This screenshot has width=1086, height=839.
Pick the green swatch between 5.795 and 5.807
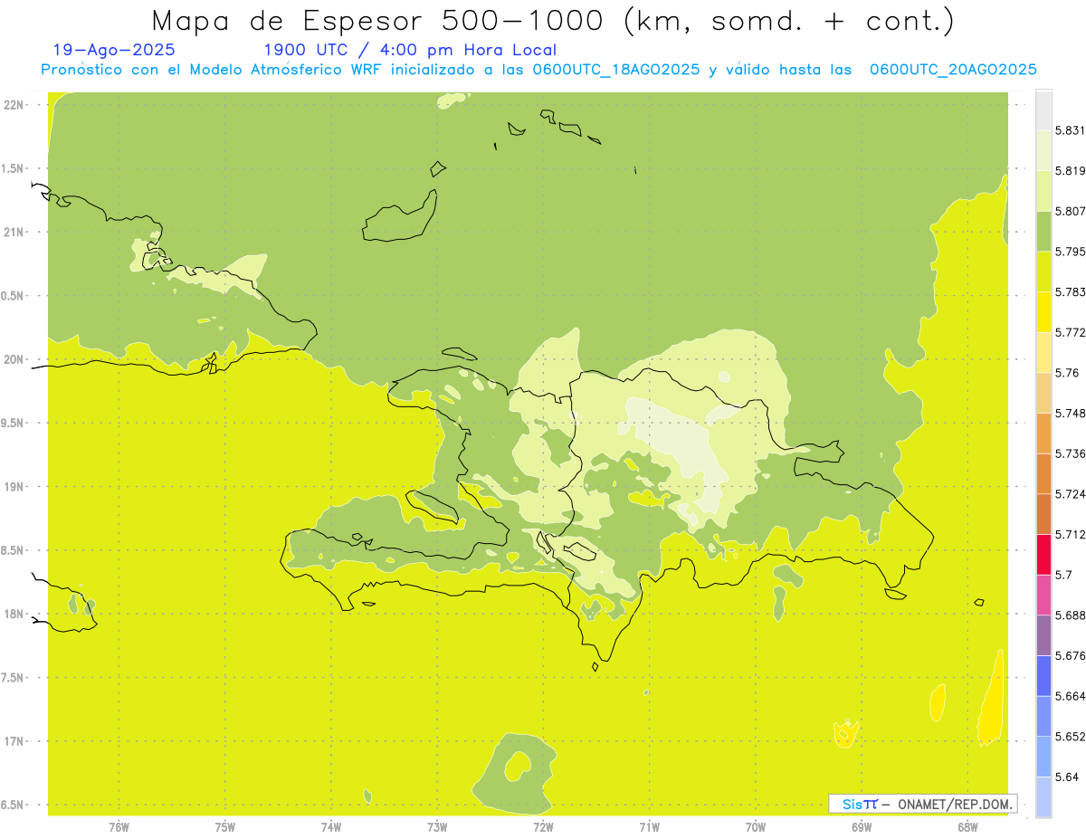1043,232
